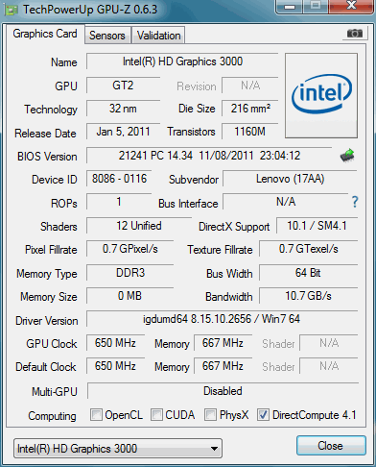This screenshot has height=467, width=376.
Task: Click the Driver Version field
Action: (x=222, y=319)
